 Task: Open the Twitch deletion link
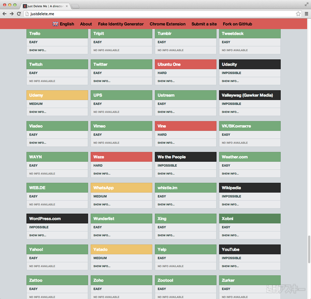[57, 64]
